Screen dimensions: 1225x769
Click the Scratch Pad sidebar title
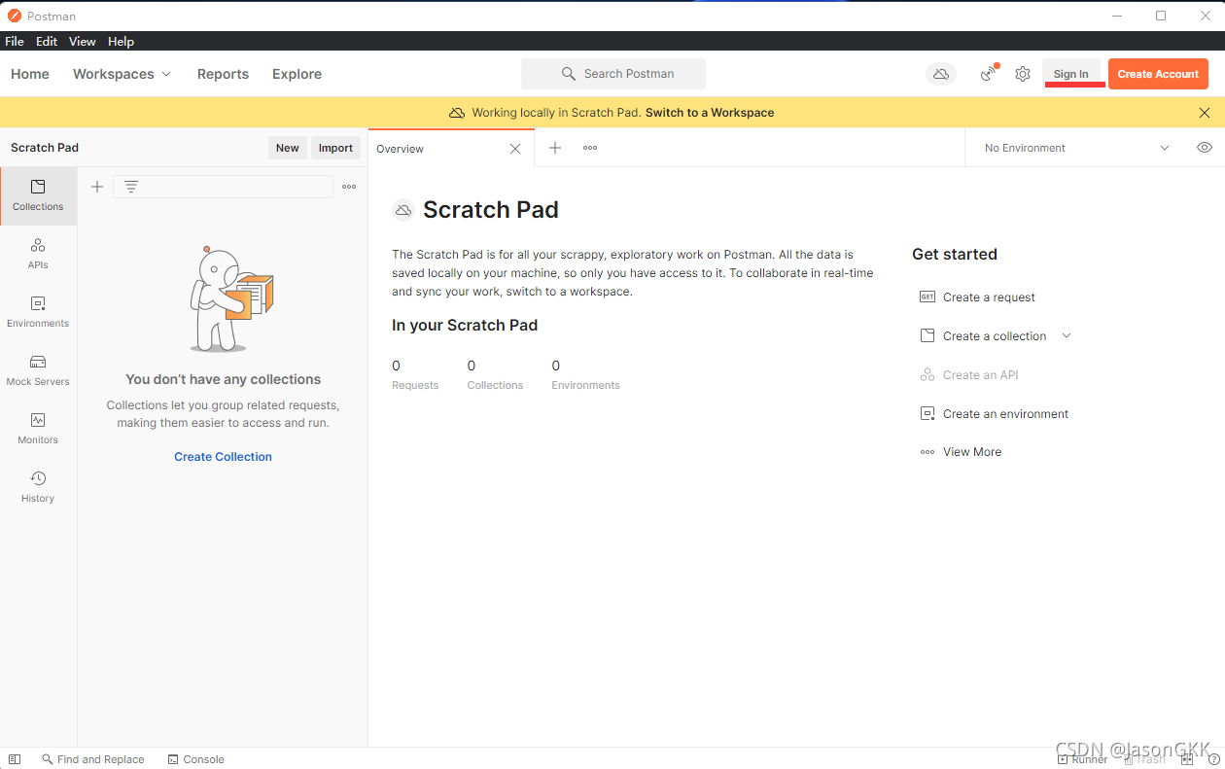pos(45,148)
